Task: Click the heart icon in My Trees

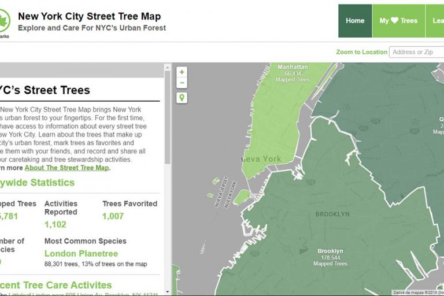Action: click(395, 21)
